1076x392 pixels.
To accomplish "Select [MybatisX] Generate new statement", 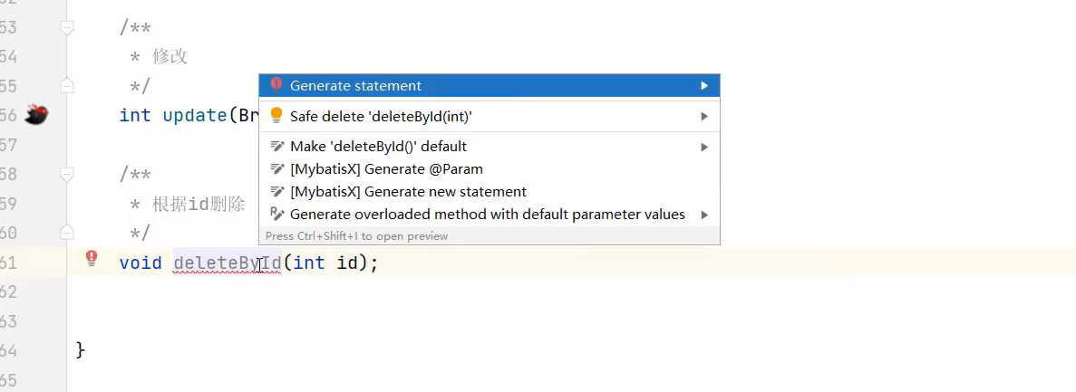I will pyautogui.click(x=408, y=192).
